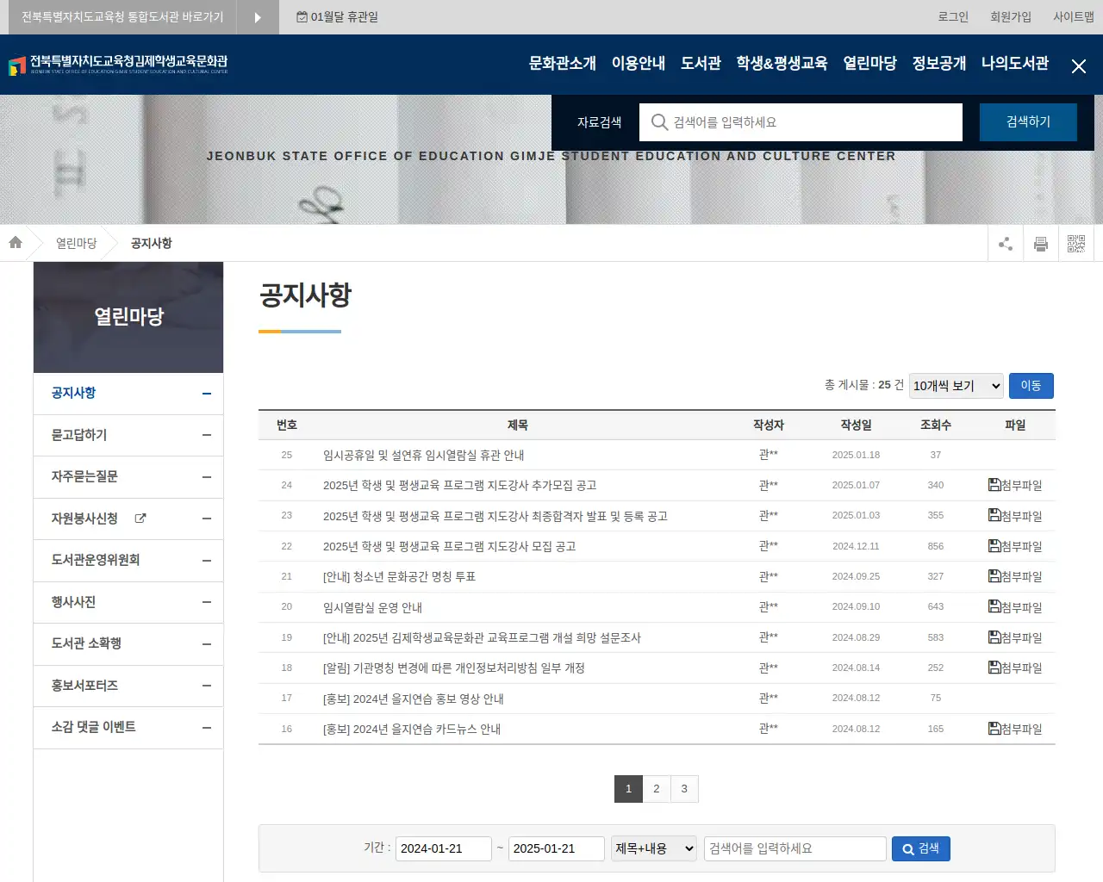The height and width of the screenshot is (882, 1103).
Task: Click the play arrow next to 통합도서관 바로가기
Action: tap(257, 17)
